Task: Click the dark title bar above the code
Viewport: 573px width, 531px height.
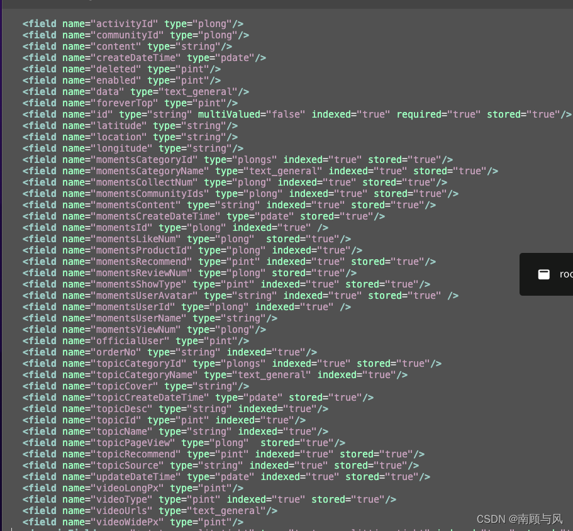Action: point(286,4)
